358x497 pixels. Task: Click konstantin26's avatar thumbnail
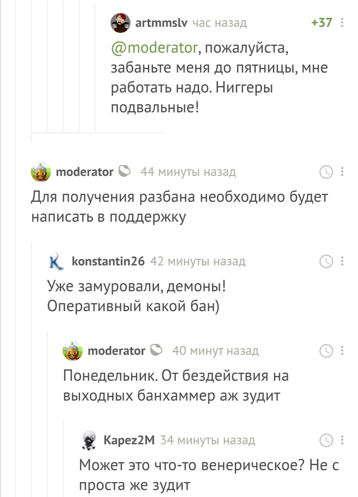[56, 262]
